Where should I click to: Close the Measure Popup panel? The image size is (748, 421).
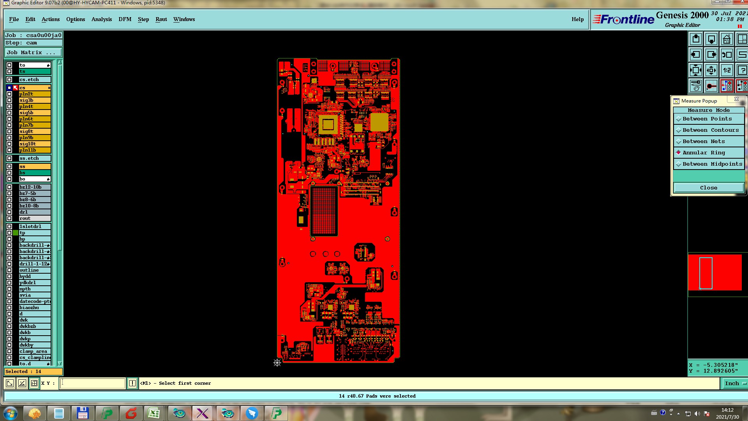[708, 188]
